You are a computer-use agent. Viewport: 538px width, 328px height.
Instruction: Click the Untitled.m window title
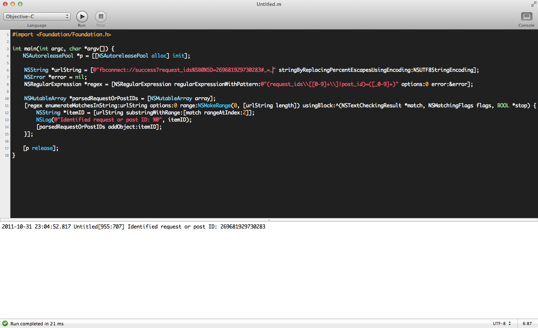(269, 4)
